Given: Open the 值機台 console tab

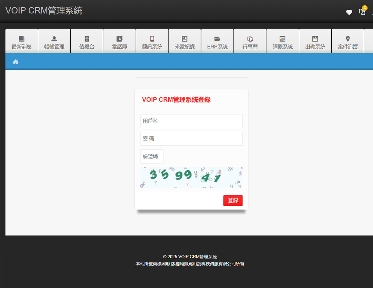Looking at the screenshot, I should [x=87, y=42].
